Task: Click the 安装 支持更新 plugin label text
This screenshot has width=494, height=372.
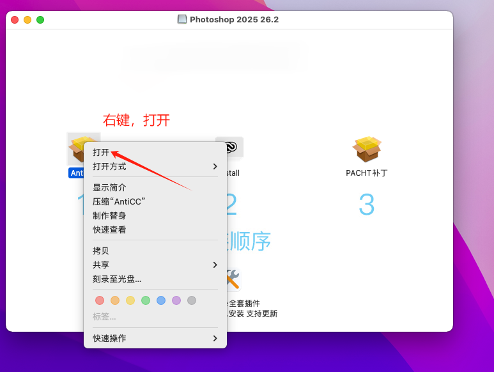Action: (253, 314)
